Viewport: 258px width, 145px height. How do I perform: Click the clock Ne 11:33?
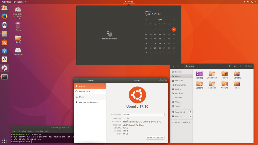(129, 2)
